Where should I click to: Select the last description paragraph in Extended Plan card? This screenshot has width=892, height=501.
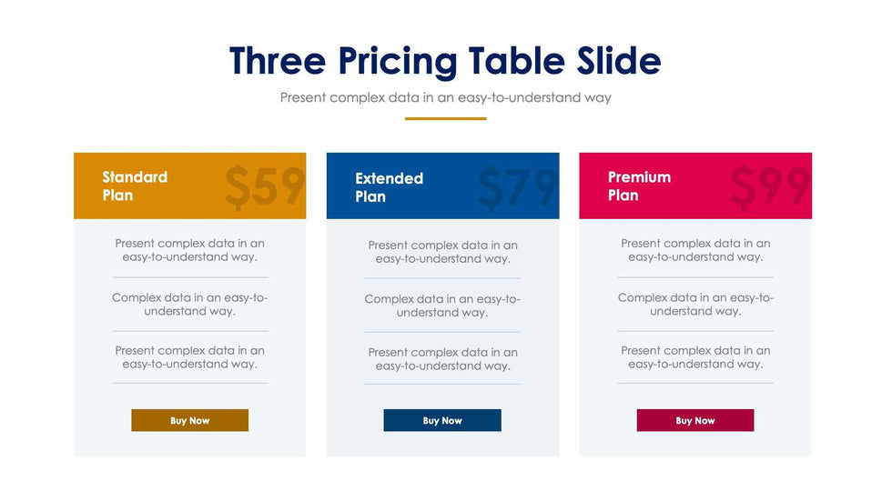click(442, 359)
